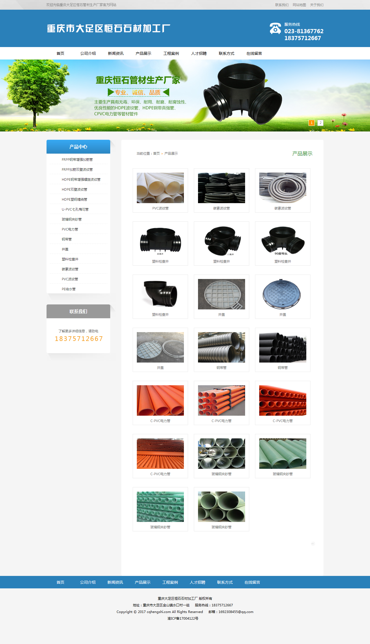This screenshot has height=644, width=370.
Task: Click the coiled gray 碳素波纹管 image
Action: 282,188
